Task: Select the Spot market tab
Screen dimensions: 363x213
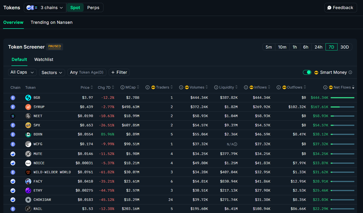Action: (75, 8)
